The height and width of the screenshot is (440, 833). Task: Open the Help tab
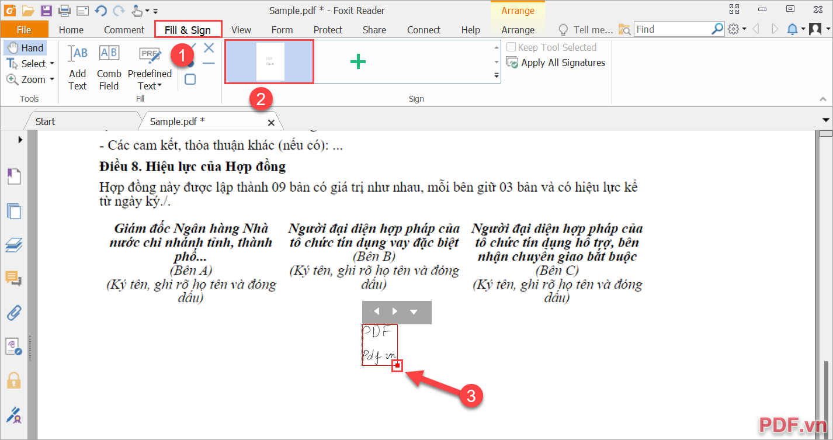[470, 30]
